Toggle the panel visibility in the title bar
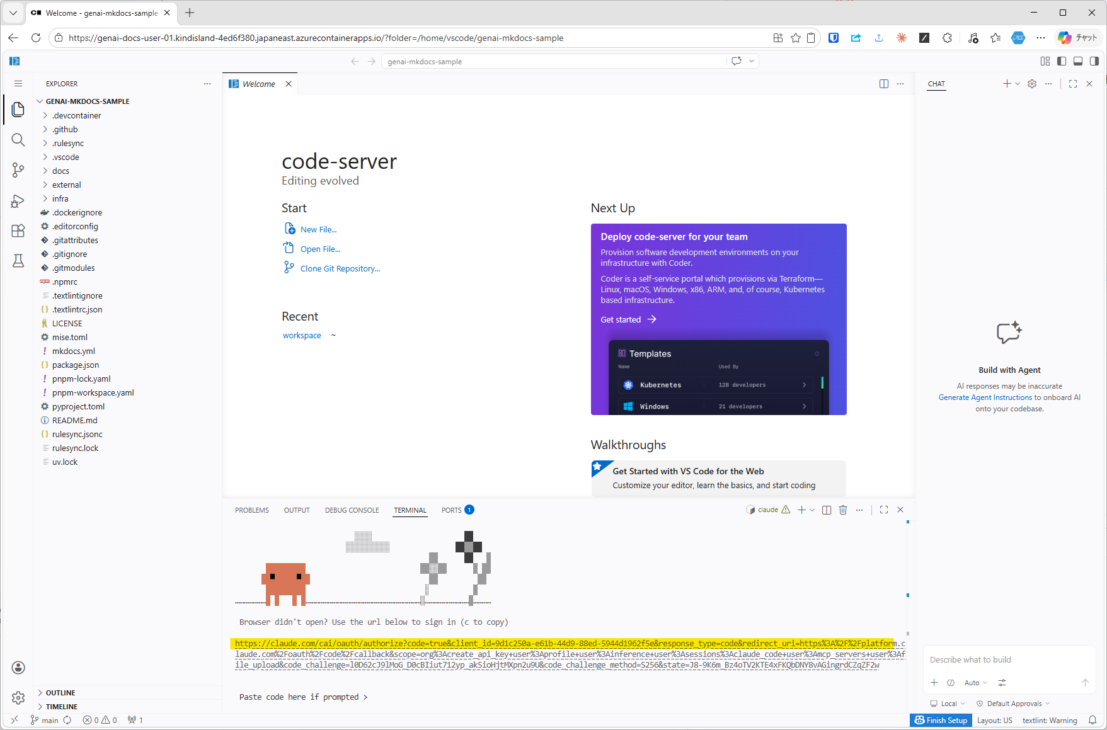This screenshot has height=730, width=1107. 1078,61
